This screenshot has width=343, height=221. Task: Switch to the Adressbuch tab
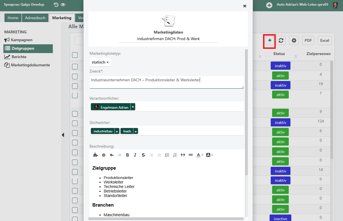tap(35, 18)
